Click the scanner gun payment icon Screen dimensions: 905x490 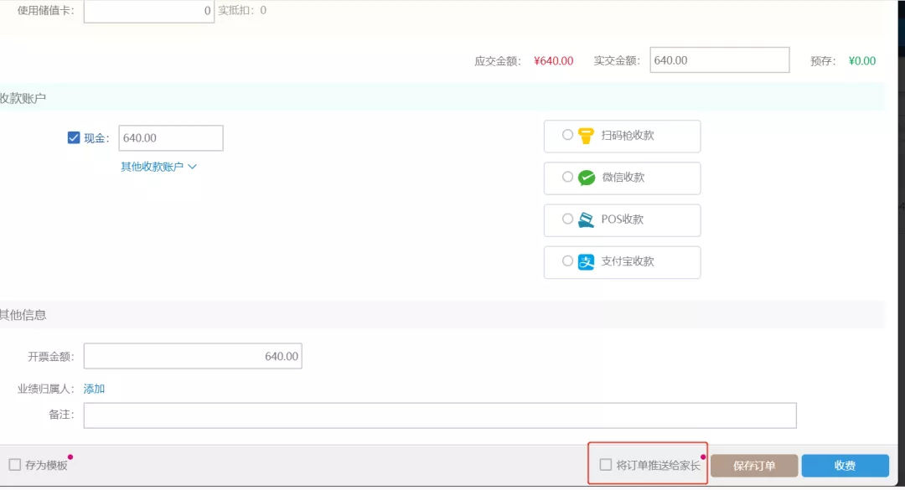[586, 136]
